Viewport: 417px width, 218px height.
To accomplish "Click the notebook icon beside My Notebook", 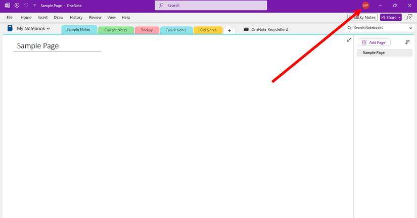I will coord(10,28).
